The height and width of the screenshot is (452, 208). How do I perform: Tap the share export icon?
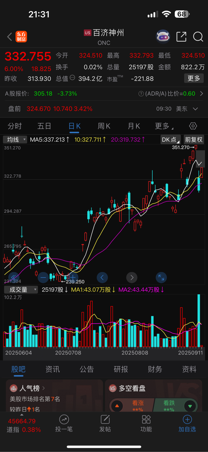181,37
